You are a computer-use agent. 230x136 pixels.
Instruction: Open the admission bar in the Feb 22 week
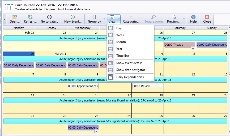115,38
